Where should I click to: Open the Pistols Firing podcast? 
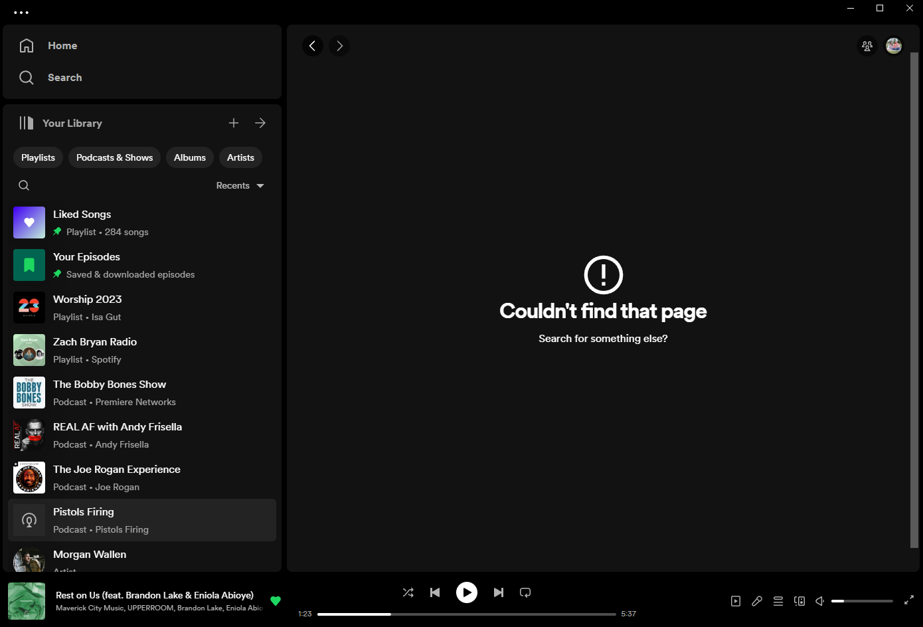(142, 520)
